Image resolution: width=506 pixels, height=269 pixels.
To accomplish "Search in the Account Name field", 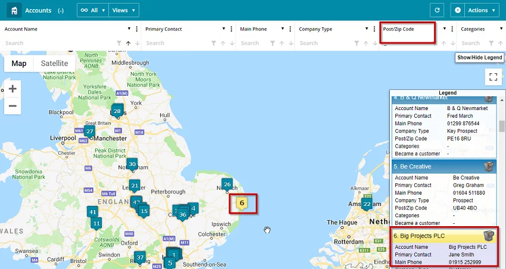I will point(59,43).
